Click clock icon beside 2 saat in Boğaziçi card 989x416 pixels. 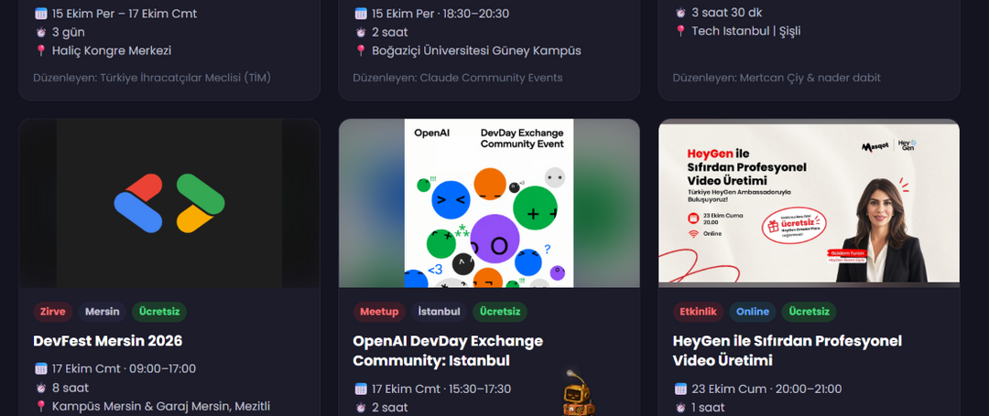coord(361,32)
